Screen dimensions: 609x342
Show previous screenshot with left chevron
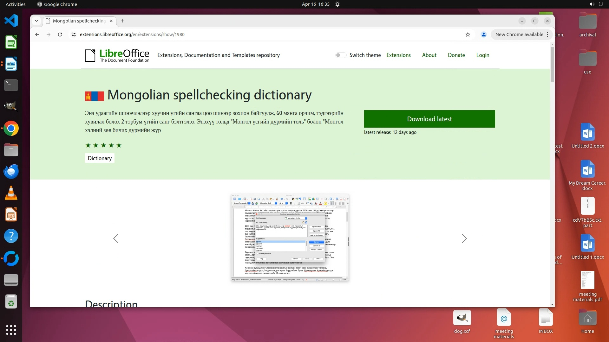click(x=116, y=238)
